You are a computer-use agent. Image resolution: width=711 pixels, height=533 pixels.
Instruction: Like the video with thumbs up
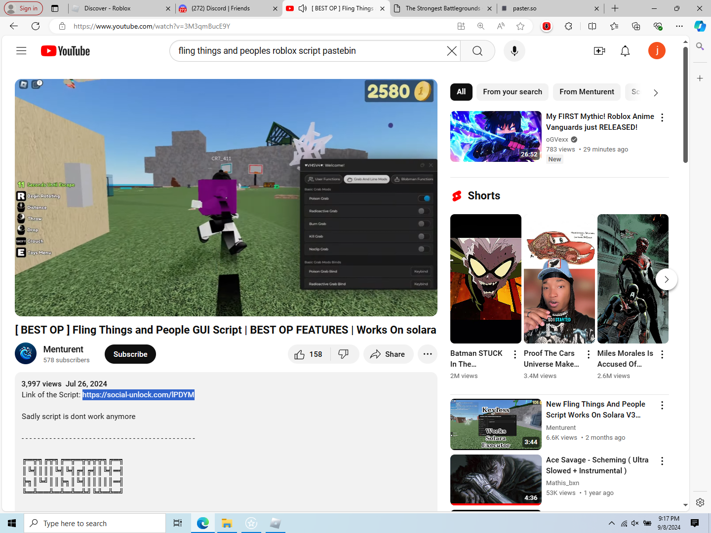point(309,354)
